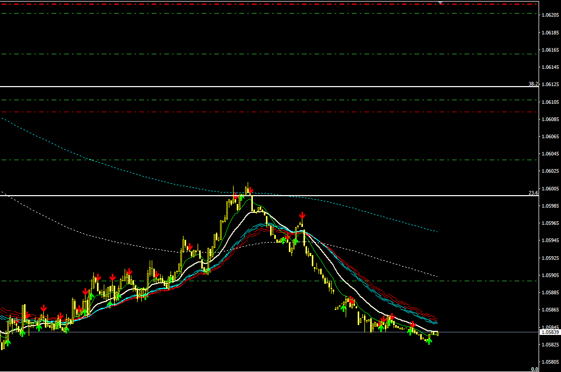Click the 1.06205 price axis label
Viewport: 561px width, 372px height.
tap(550, 15)
